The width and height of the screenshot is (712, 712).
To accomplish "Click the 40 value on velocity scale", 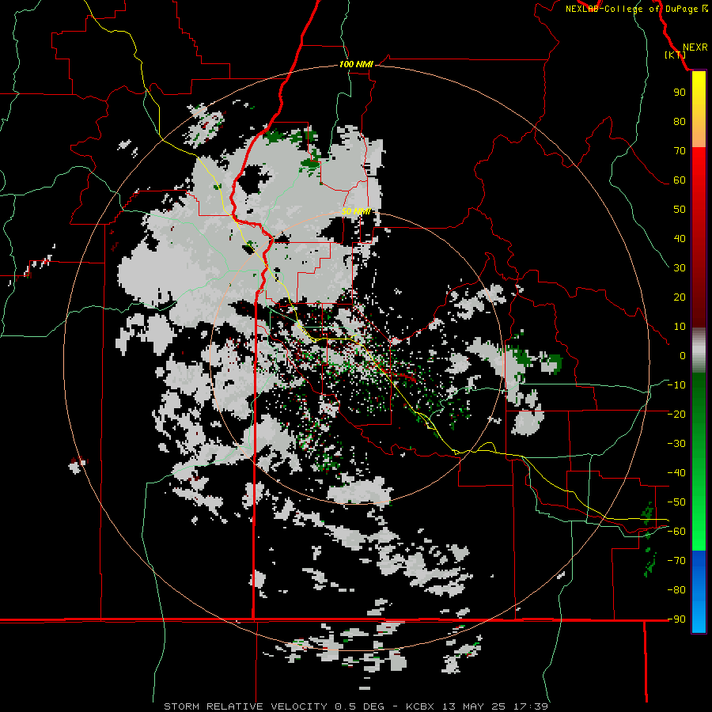I will coord(680,238).
